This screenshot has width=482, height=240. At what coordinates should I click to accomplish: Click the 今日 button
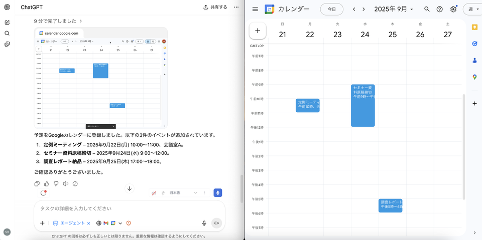click(x=331, y=9)
